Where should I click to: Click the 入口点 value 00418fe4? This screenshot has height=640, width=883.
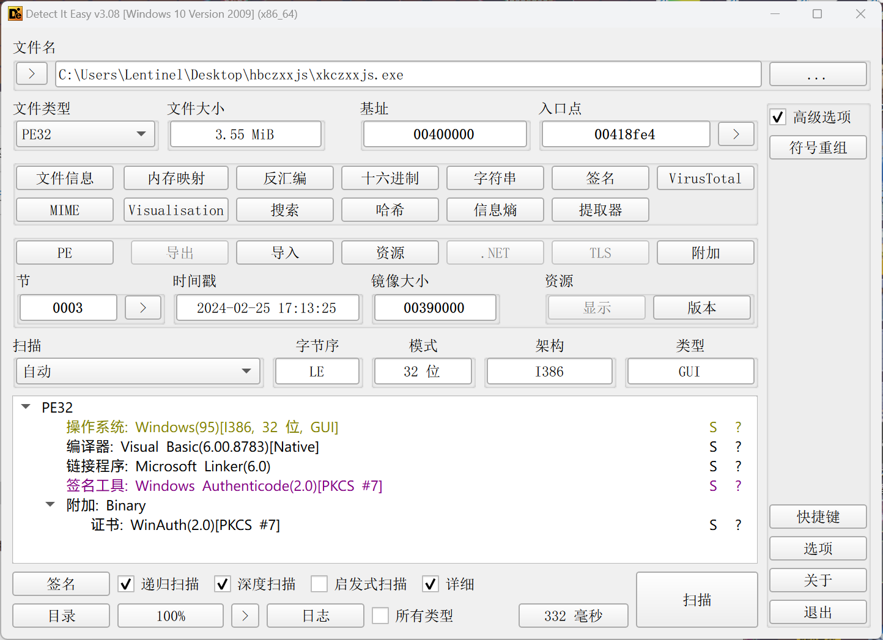[626, 134]
